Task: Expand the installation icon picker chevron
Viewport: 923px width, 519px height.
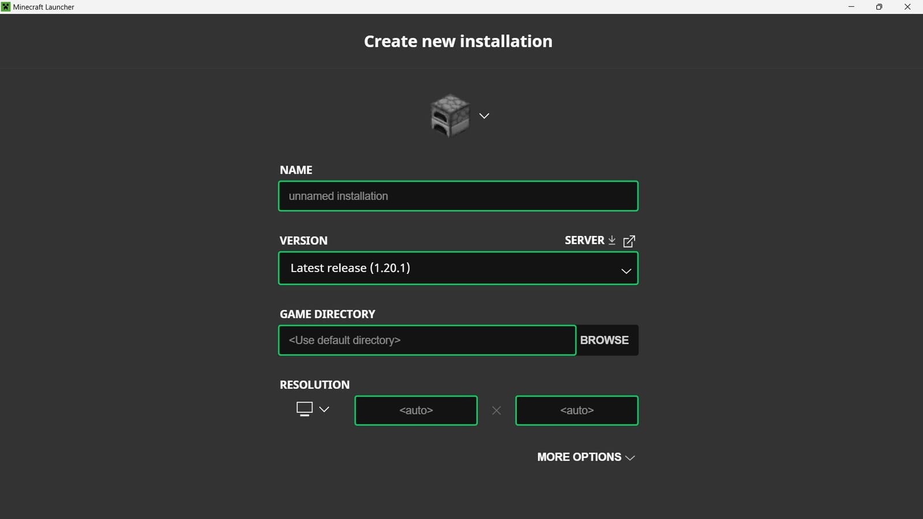Action: (484, 115)
